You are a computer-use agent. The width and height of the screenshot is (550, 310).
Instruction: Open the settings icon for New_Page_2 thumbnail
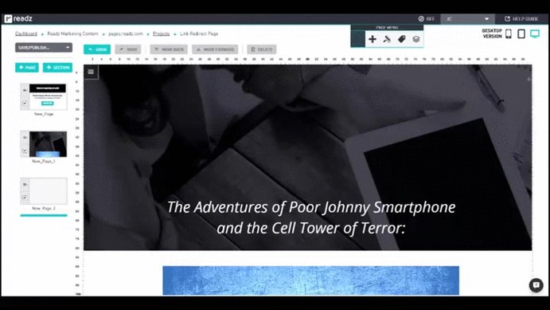(x=25, y=184)
